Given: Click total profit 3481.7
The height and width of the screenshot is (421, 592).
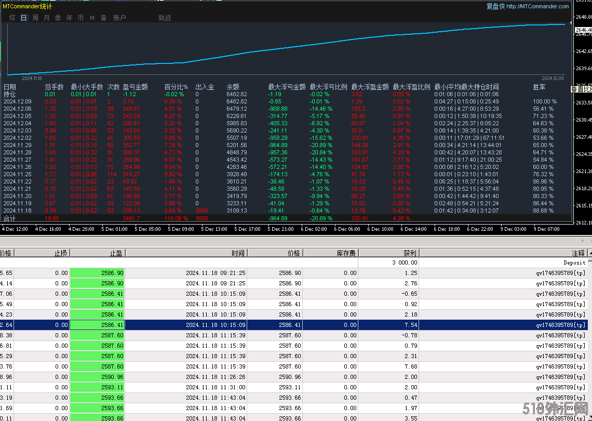Looking at the screenshot, I should [131, 218].
